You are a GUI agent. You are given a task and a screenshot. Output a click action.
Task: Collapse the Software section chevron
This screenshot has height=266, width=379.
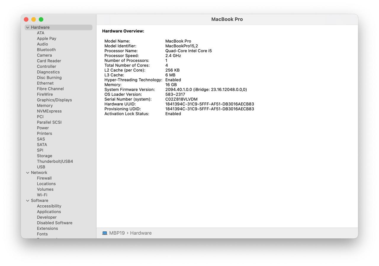[28, 201]
